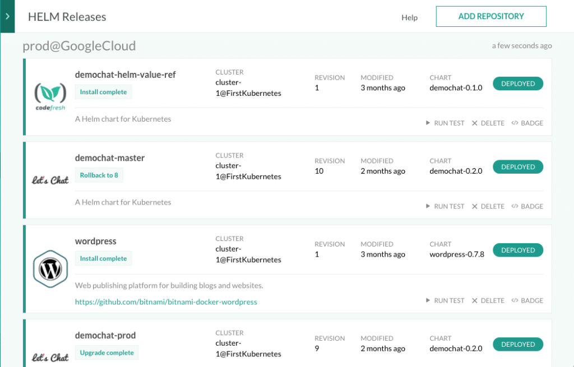Run test on the demochat-master release

point(445,206)
